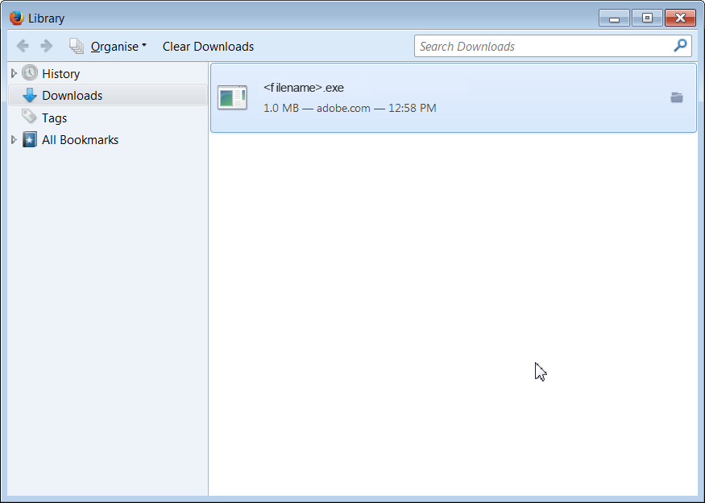This screenshot has height=503, width=705.
Task: Click the file icon of <filename>.exe
Action: (x=232, y=97)
